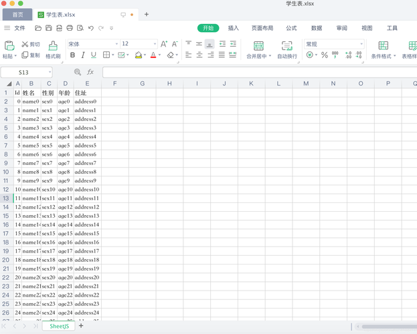Decrease indent icon
417x334 pixels.
point(222,44)
